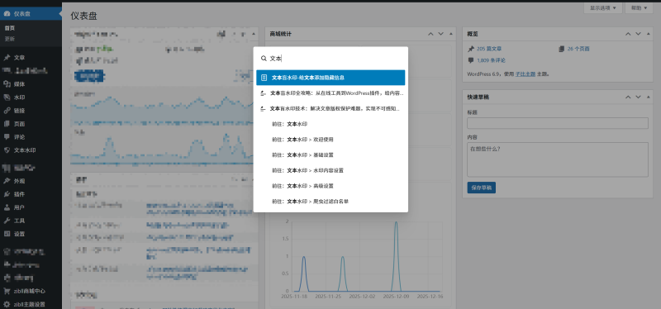
Task: Click the zibll主题设置 gear icon
Action: [7, 304]
